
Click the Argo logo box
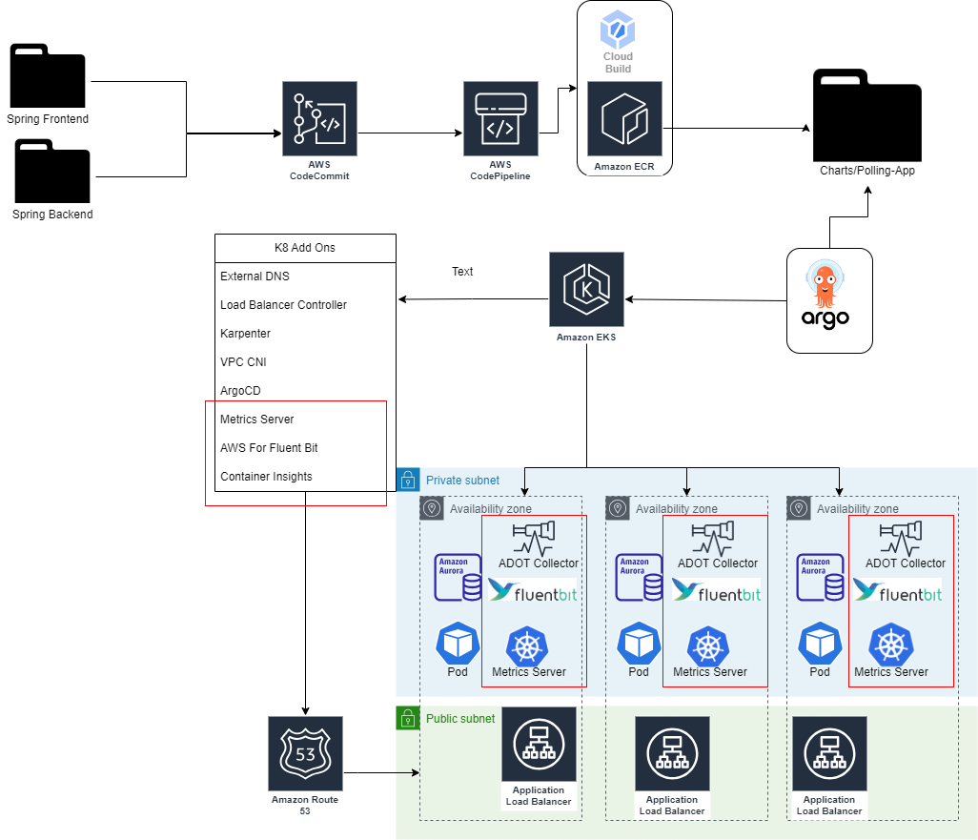pos(829,300)
